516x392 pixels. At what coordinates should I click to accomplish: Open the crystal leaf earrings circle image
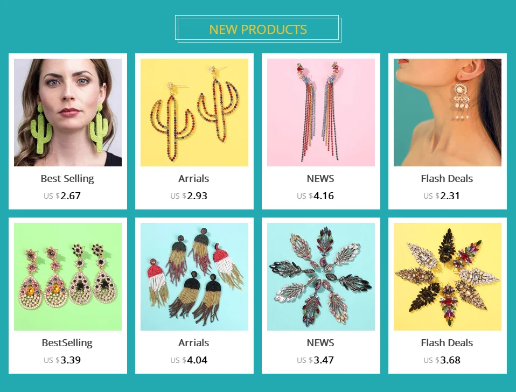click(x=321, y=277)
